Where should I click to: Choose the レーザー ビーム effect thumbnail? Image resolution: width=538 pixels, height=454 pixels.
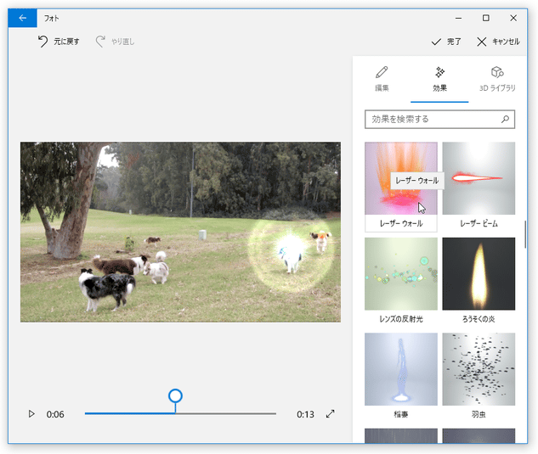pyautogui.click(x=479, y=178)
